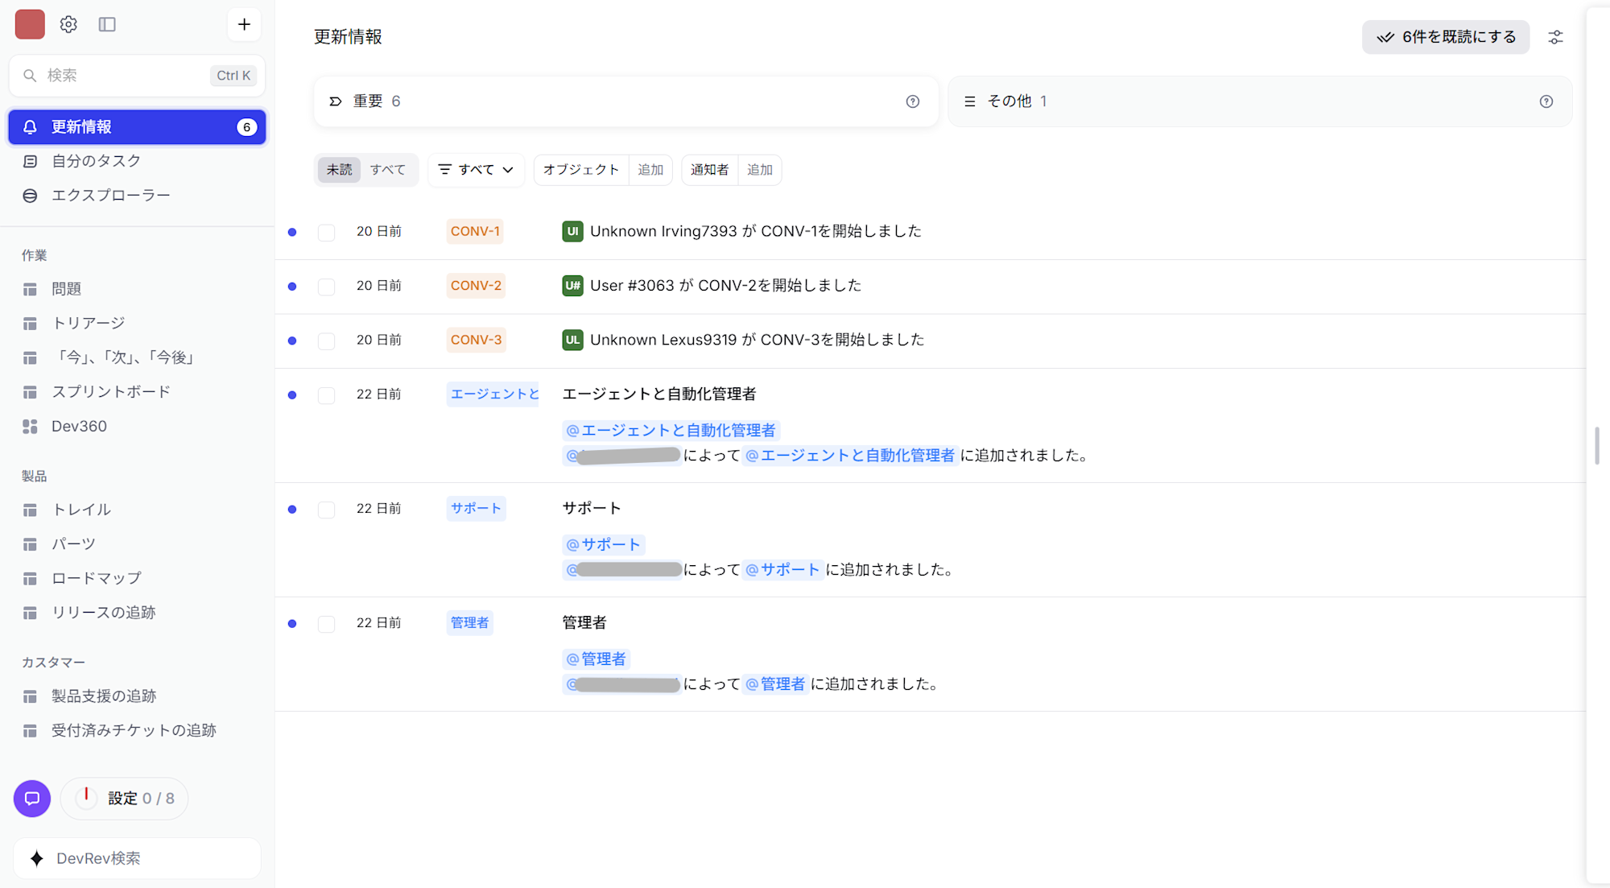This screenshot has height=888, width=1610.
Task: Open the settings gear in the top left
Action: coord(68,24)
